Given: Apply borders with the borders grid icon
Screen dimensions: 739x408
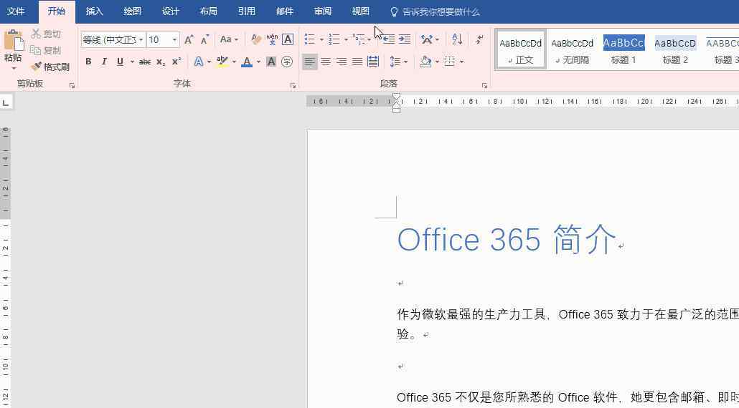Looking at the screenshot, I should (x=450, y=62).
